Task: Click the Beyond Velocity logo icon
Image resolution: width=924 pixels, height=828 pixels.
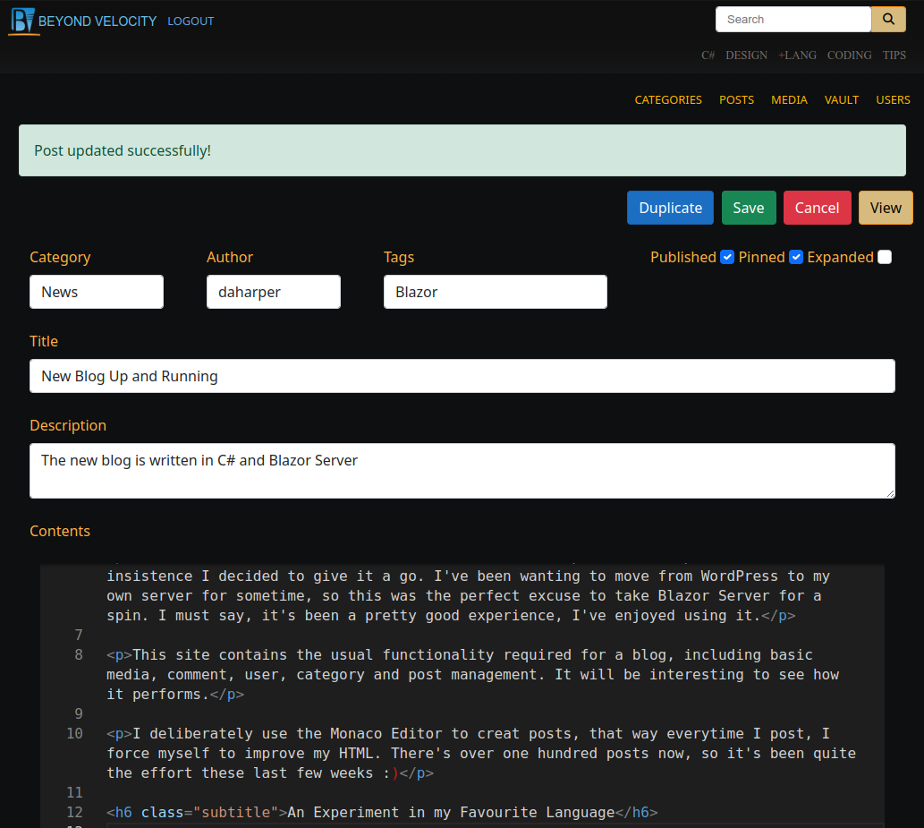Action: pyautogui.click(x=23, y=21)
